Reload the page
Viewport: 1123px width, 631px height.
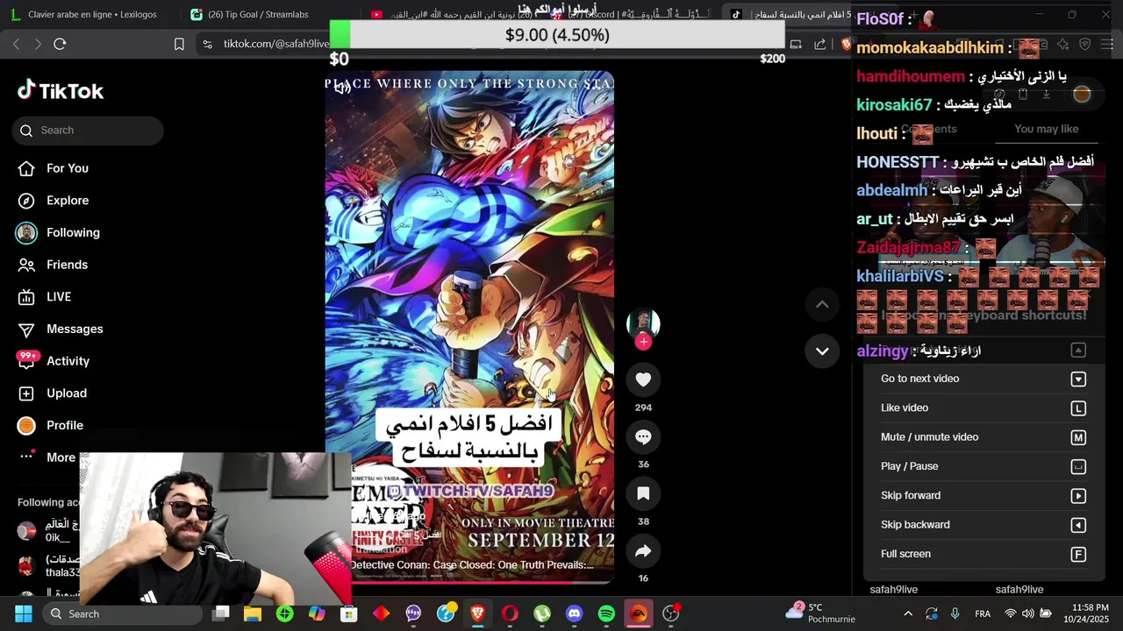(60, 44)
